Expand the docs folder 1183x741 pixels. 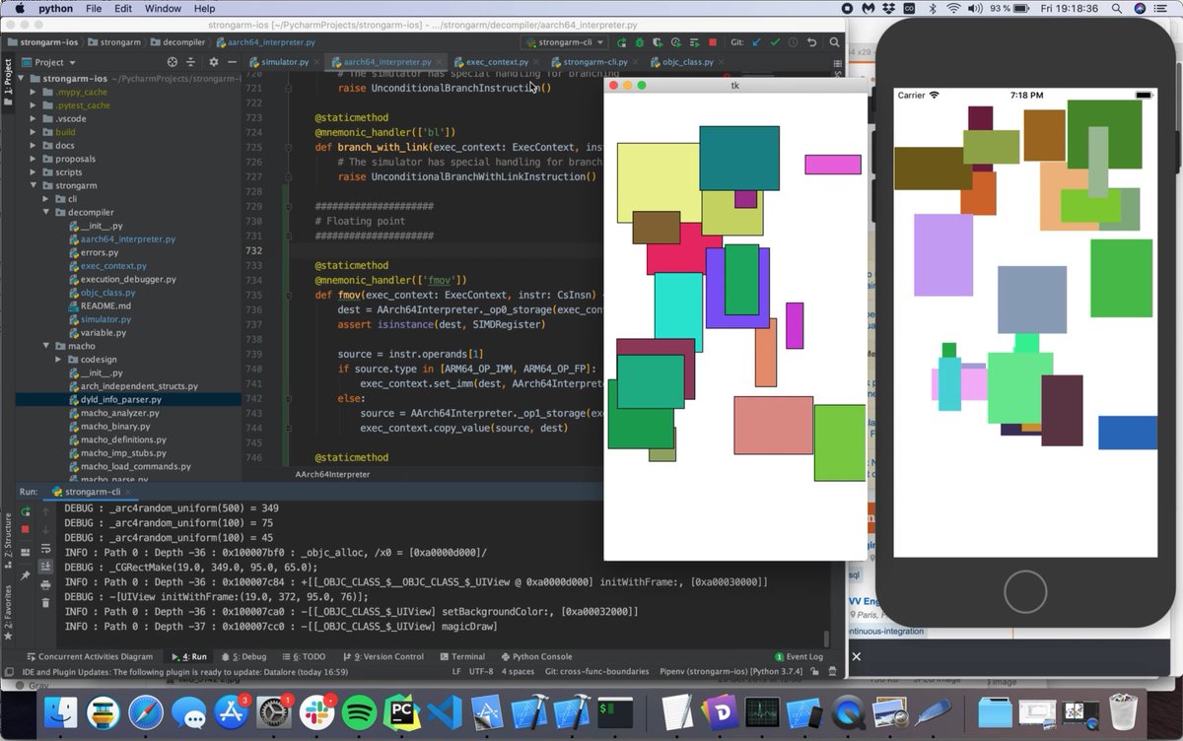[34, 145]
